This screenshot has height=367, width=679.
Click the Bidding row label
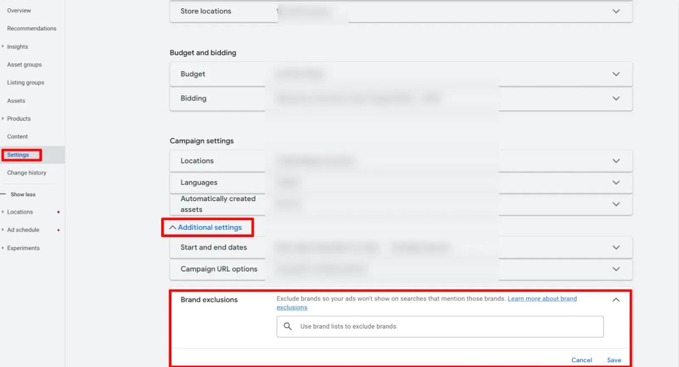pos(194,98)
